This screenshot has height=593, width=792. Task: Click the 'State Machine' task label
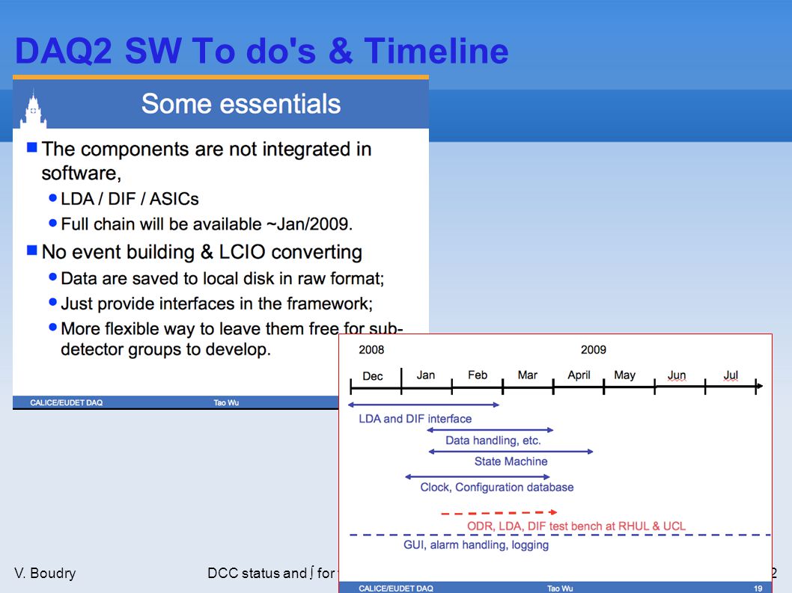(x=511, y=461)
